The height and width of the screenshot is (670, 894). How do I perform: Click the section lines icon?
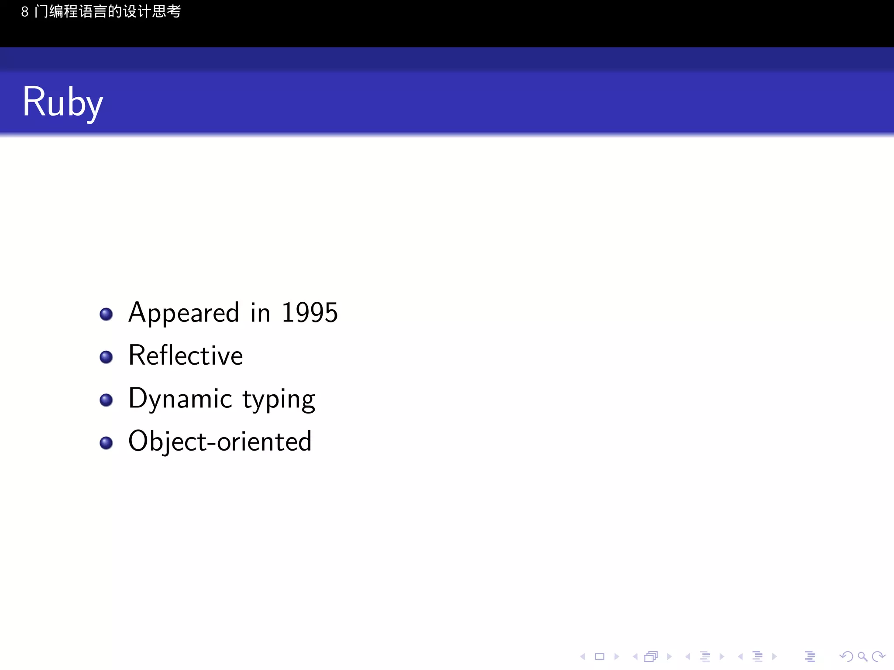pyautogui.click(x=758, y=656)
